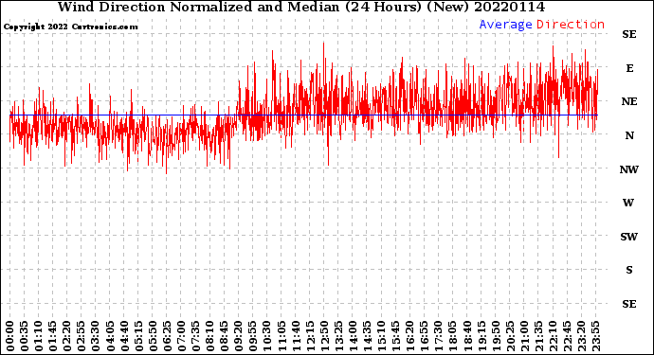
Task: Click the 11:05 time label
Action: pyautogui.click(x=282, y=336)
